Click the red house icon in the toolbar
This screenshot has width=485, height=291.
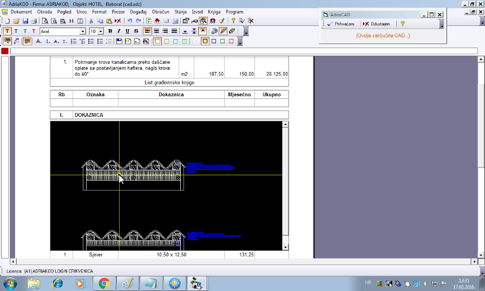click(158, 21)
